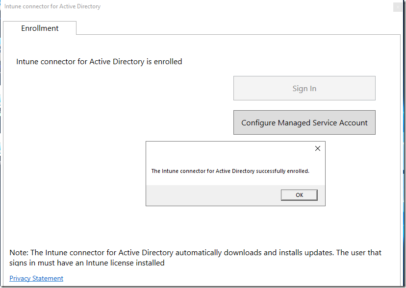Viewport: 406px width, 288px height.
Task: Close the success message dialog with X
Action: [x=318, y=148]
